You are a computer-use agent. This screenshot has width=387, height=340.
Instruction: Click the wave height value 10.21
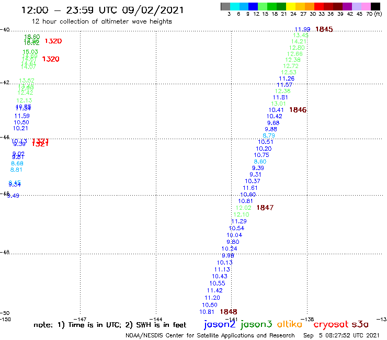click(20, 128)
